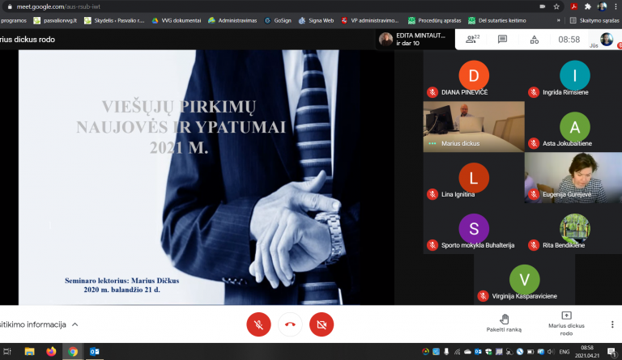The height and width of the screenshot is (360, 622).
Task: Open the Chrome extensions puzzle icon
Action: click(x=587, y=6)
